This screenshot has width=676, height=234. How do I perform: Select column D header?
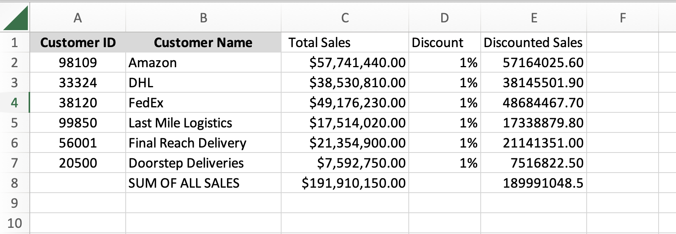(x=445, y=18)
